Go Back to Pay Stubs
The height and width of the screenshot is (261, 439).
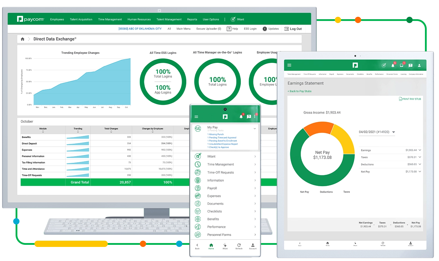tap(299, 91)
